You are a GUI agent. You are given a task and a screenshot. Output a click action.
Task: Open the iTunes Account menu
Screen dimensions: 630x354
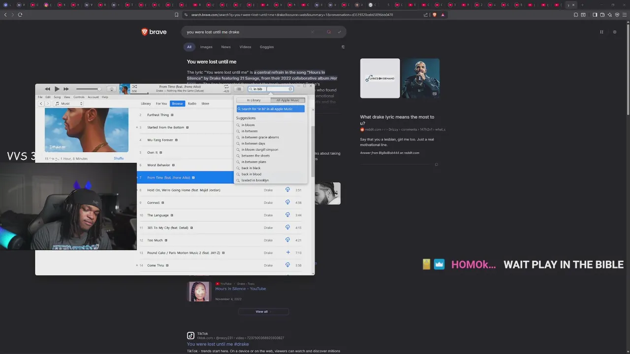pyautogui.click(x=93, y=97)
